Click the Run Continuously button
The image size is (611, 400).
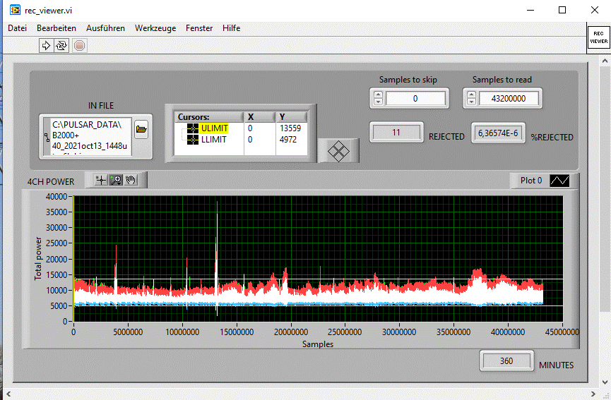(x=61, y=46)
